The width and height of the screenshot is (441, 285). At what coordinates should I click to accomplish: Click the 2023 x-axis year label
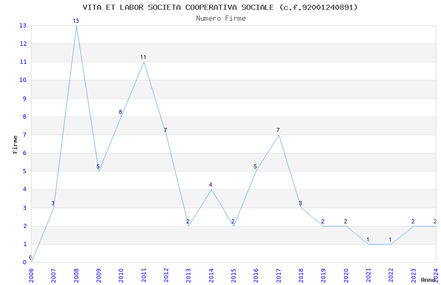coord(414,276)
